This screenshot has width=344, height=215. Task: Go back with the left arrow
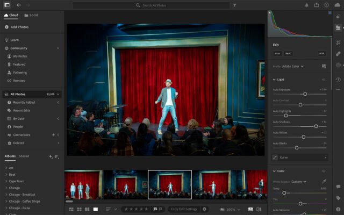coord(19,5)
